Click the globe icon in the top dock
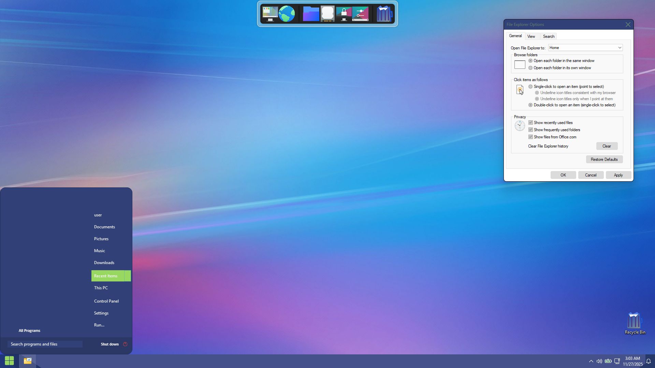This screenshot has height=368, width=655. [287, 14]
